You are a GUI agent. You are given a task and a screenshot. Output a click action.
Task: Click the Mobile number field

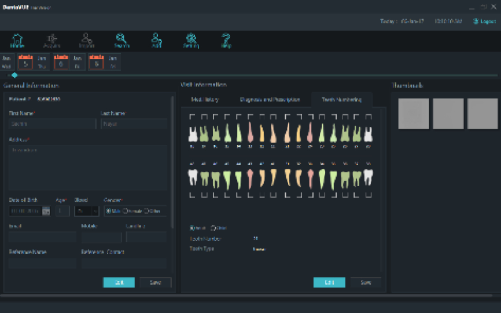tap(101, 237)
